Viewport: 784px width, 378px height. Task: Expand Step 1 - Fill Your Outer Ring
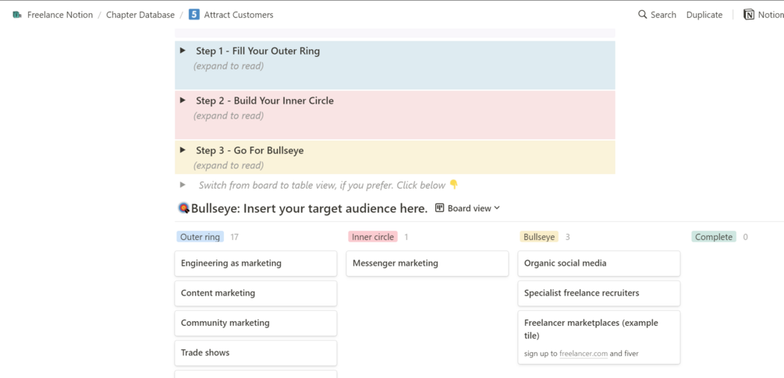pyautogui.click(x=183, y=51)
